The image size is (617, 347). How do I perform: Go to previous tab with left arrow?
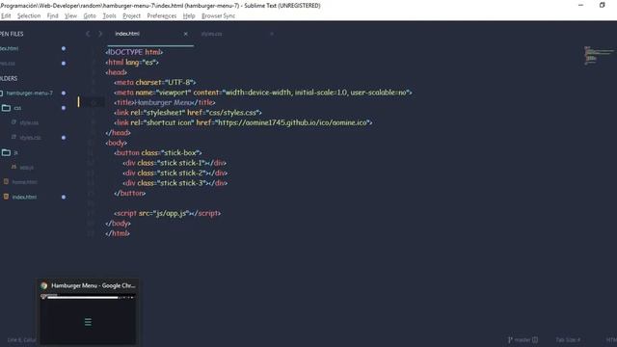pyautogui.click(x=88, y=34)
